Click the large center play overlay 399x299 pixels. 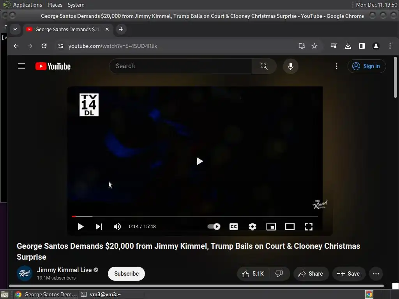200,161
